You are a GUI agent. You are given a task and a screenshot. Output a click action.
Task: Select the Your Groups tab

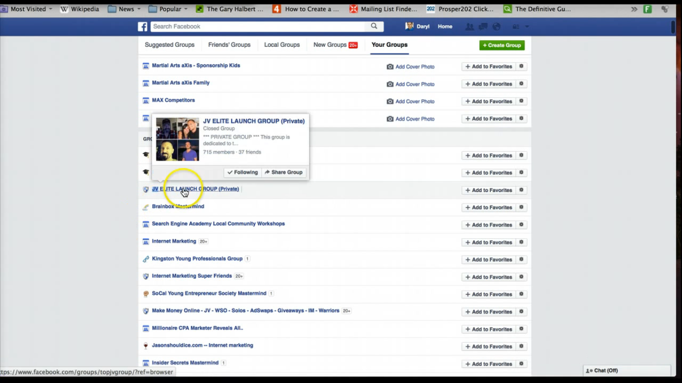click(x=389, y=45)
